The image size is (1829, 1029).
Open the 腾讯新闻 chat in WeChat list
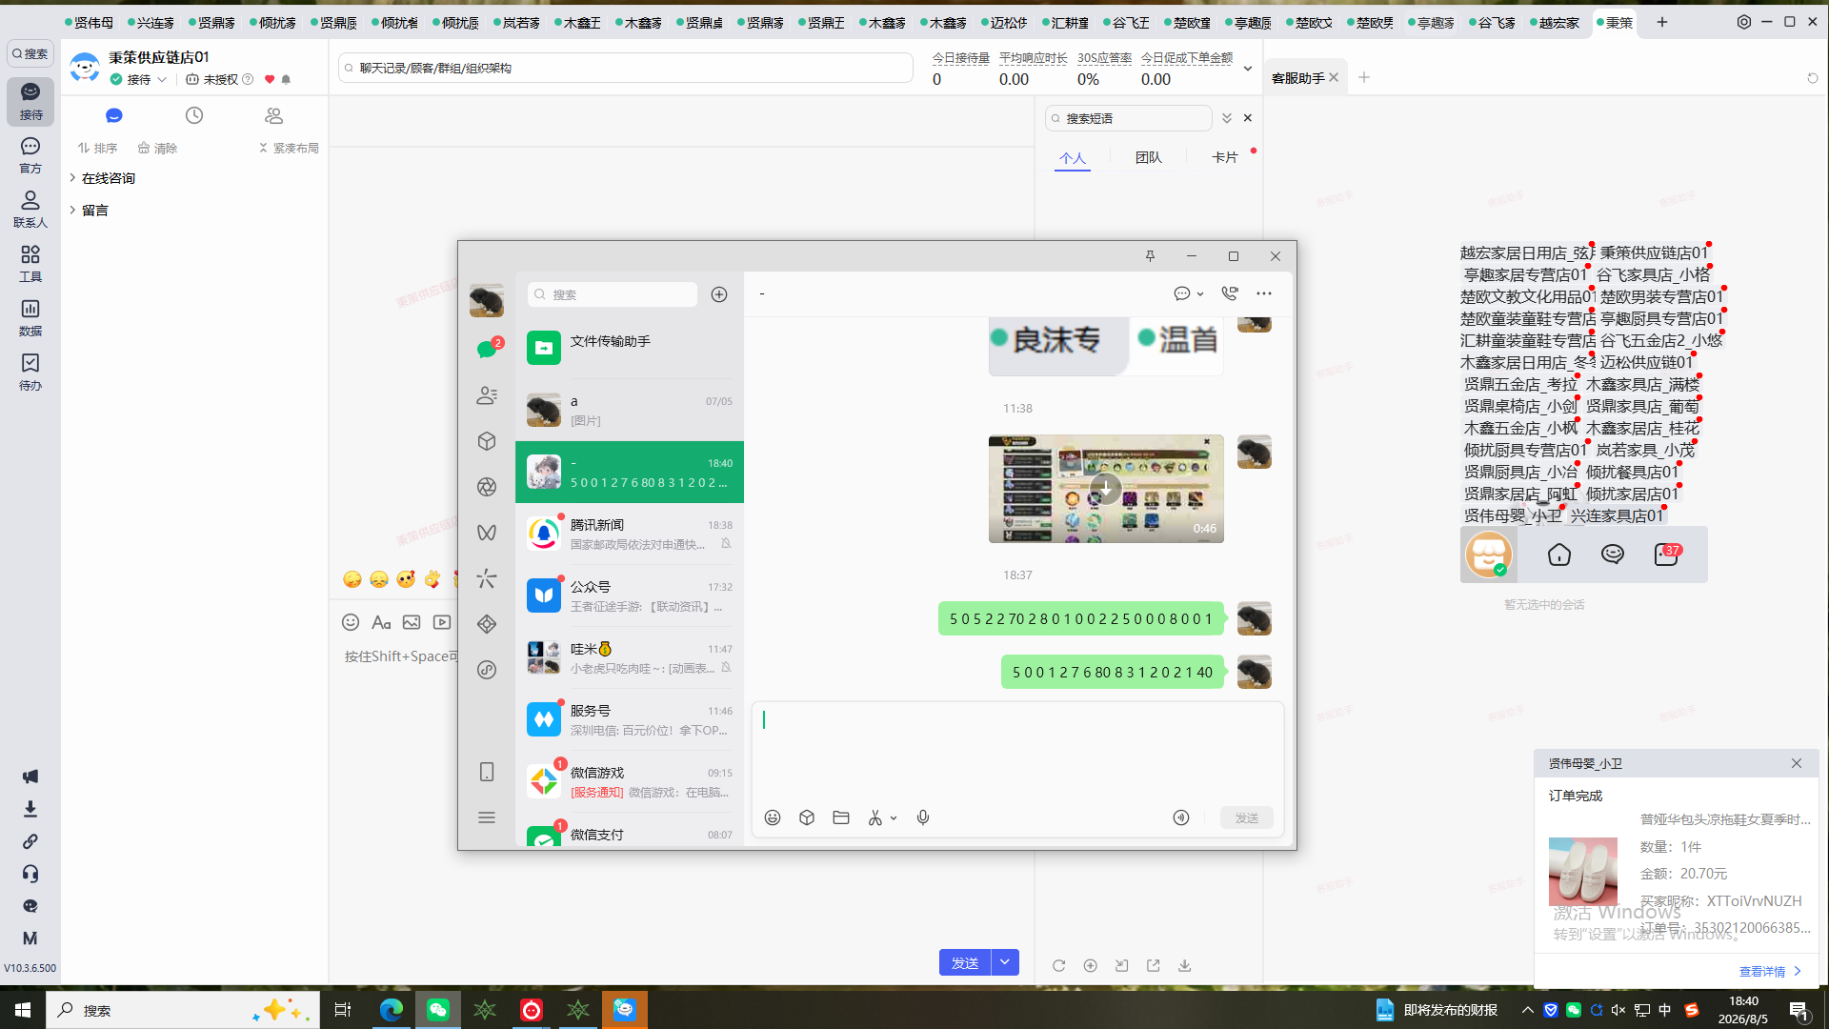click(630, 534)
